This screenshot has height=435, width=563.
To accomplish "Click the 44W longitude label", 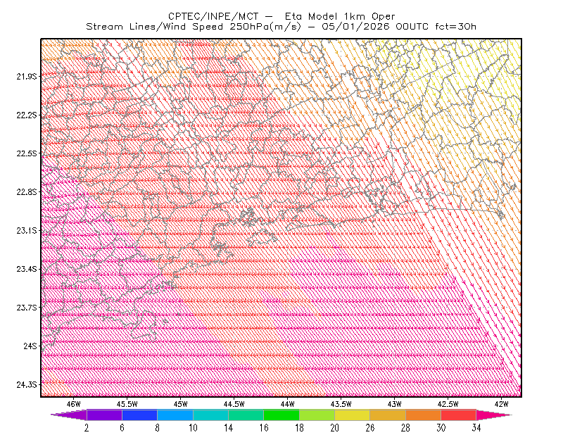I will (287, 404).
